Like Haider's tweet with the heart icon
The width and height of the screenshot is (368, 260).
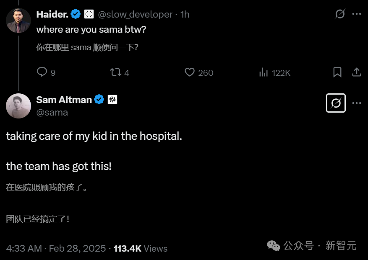190,72
